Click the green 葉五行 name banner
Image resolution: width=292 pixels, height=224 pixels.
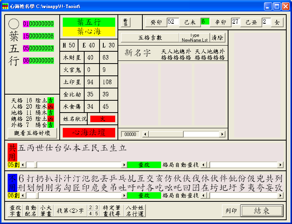click(x=89, y=22)
